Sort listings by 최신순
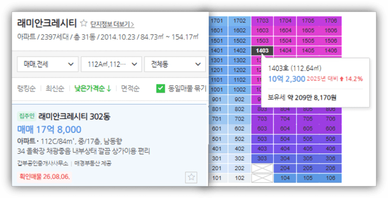Screen dimensions: 388x198 pyautogui.click(x=55, y=89)
